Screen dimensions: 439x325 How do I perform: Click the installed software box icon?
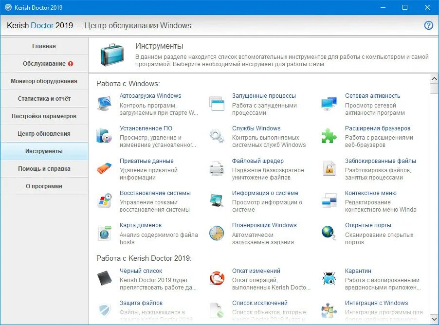(x=105, y=136)
